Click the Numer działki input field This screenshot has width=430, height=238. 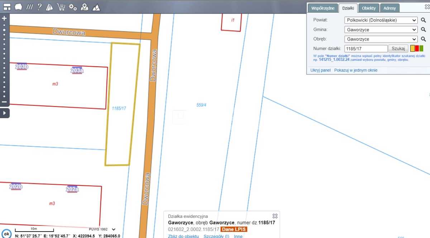365,48
